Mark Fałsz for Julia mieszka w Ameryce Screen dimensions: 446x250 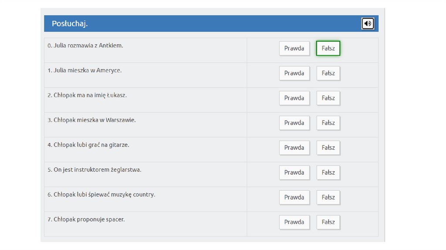click(x=328, y=73)
